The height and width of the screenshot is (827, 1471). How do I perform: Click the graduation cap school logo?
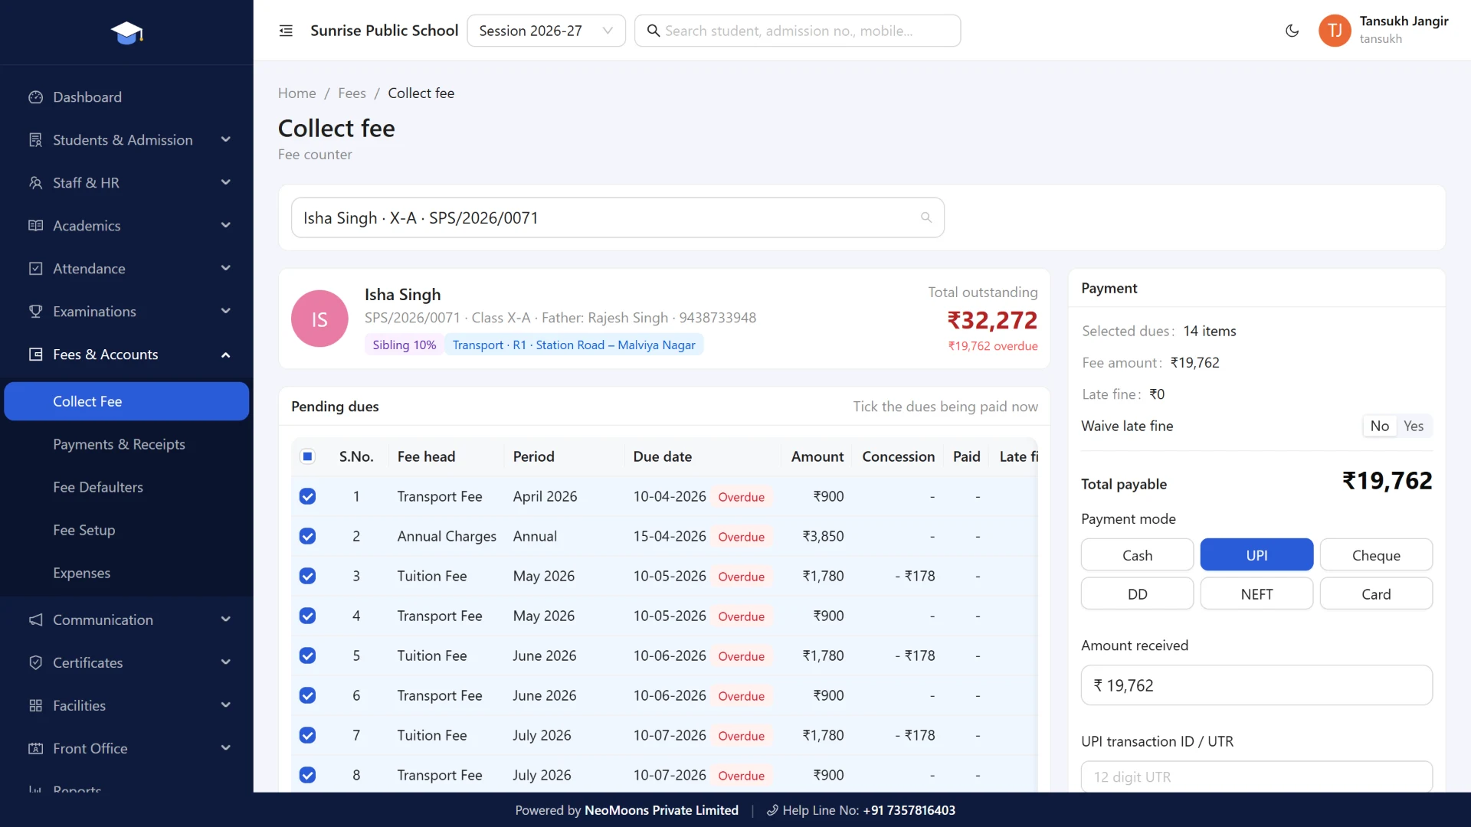click(x=126, y=32)
